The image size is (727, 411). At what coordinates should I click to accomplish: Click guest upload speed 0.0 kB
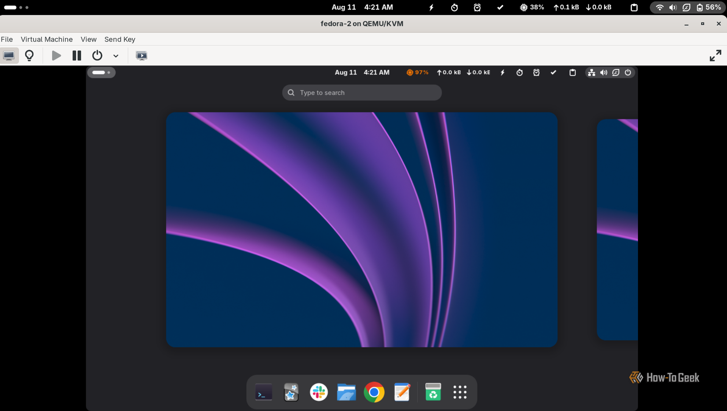coord(449,72)
